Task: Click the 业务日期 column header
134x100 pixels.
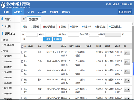Action: click(x=98, y=46)
